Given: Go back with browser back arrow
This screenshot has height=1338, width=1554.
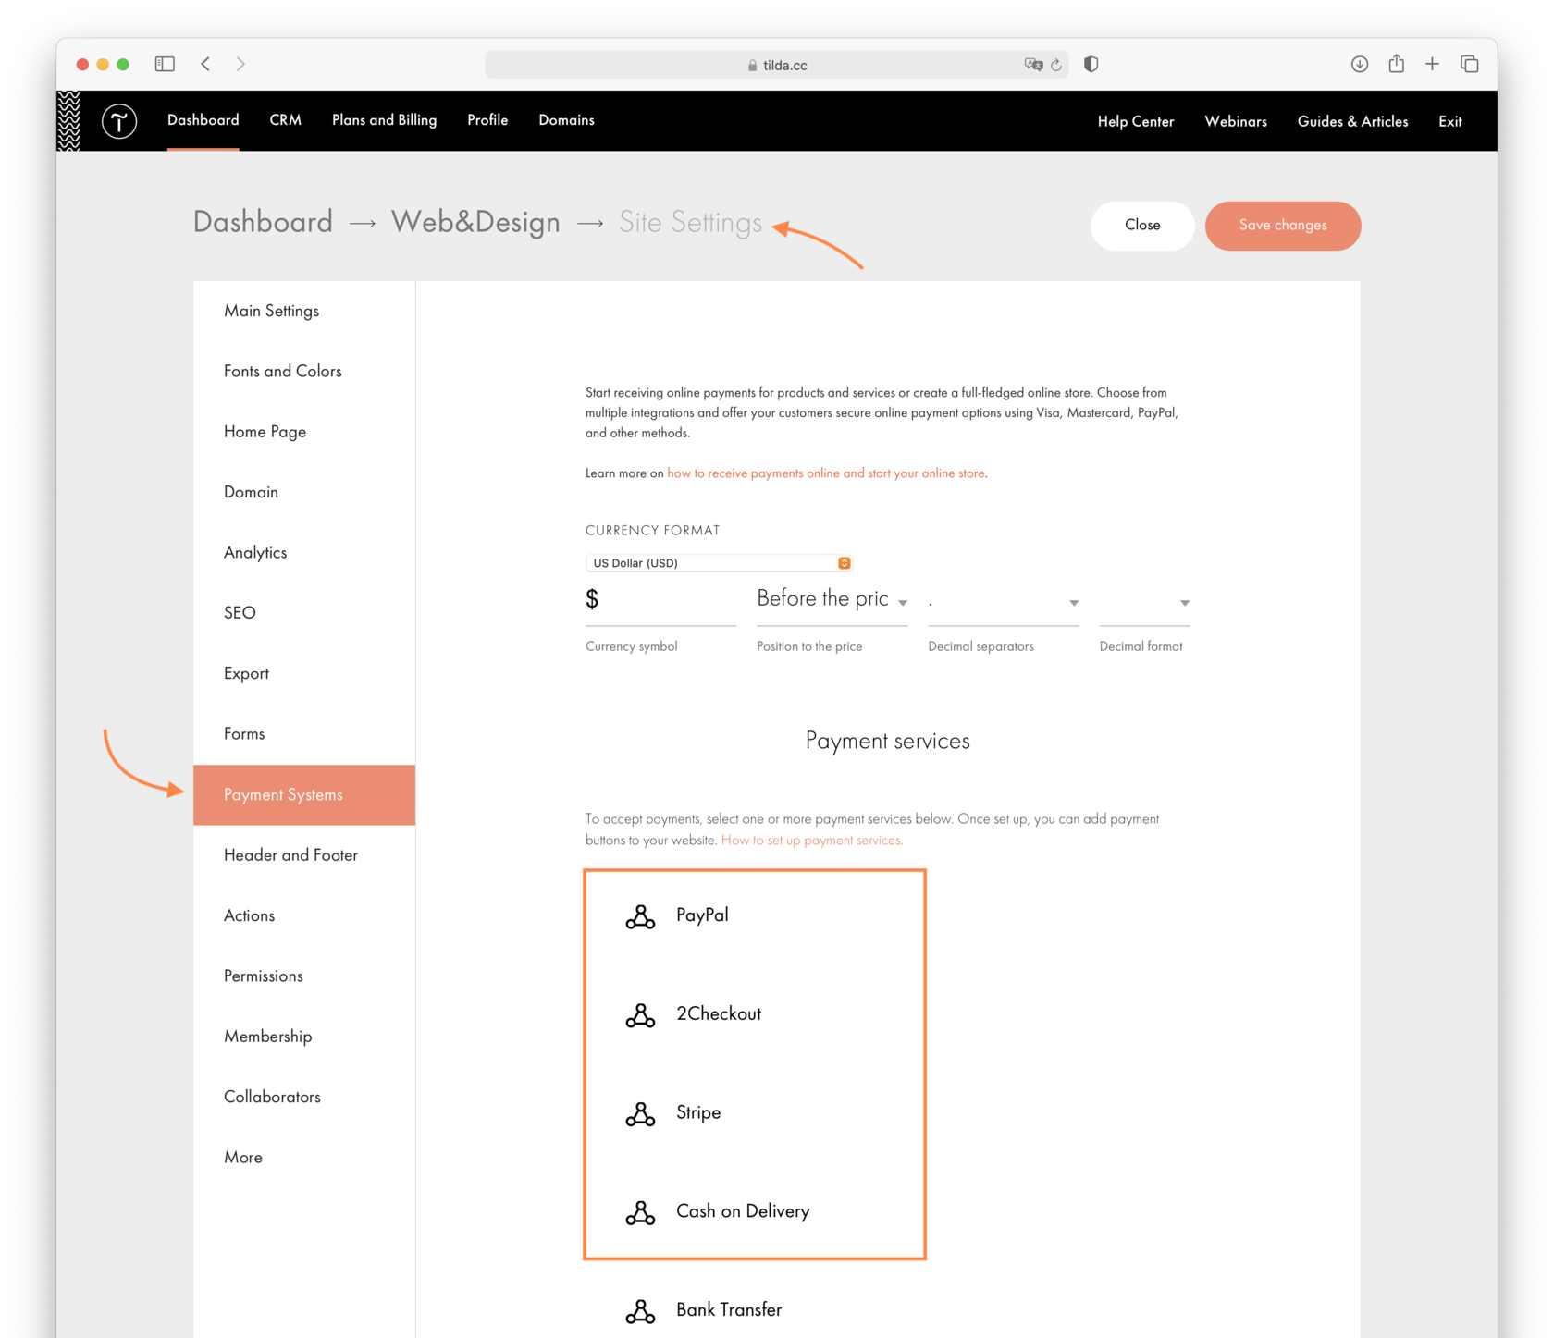Looking at the screenshot, I should pyautogui.click(x=205, y=64).
